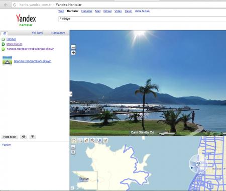Zoom out the map with minus button
226x191 pixels.
pyautogui.click(x=73, y=147)
